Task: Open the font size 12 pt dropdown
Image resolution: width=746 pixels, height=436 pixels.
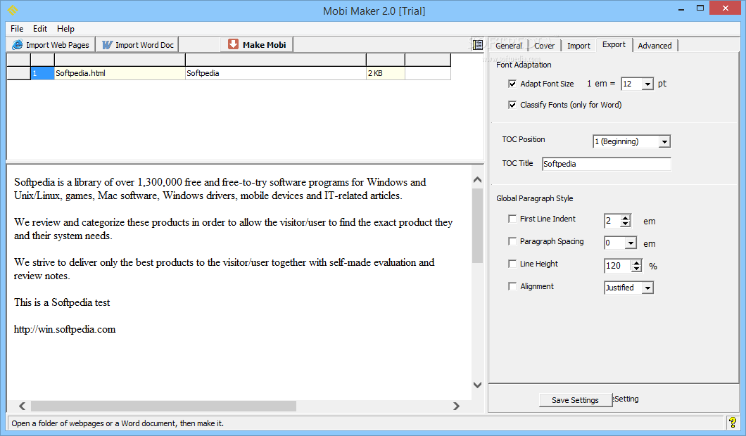Action: pos(647,84)
